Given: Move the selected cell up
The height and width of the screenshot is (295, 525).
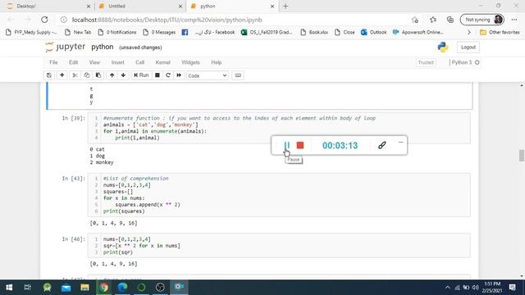Looking at the screenshot, I should coord(112,75).
